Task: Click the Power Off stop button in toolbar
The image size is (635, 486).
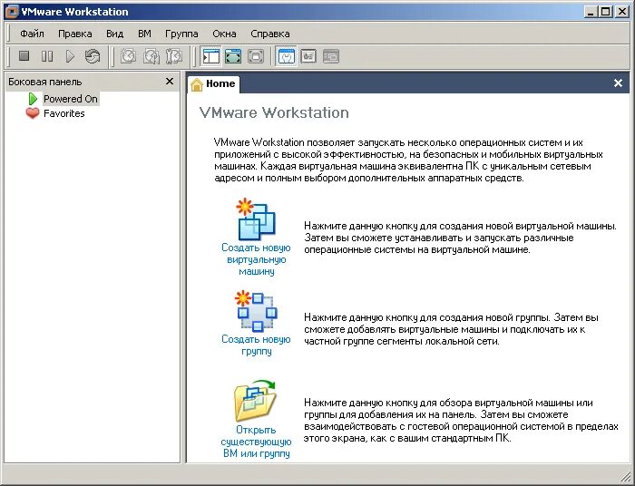Action: [24, 56]
